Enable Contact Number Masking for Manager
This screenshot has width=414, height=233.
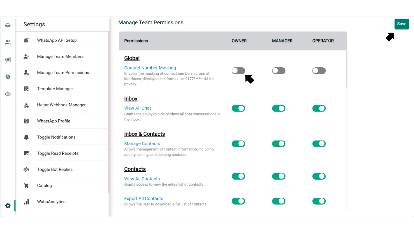(279, 71)
